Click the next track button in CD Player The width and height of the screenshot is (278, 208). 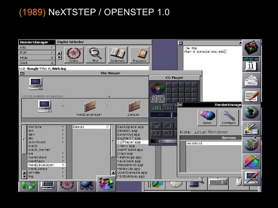pos(168,134)
